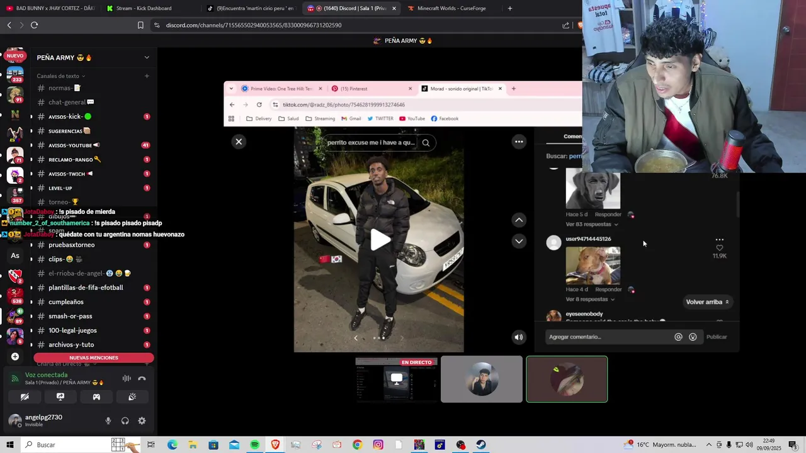This screenshot has height=453, width=806.
Task: Open Instagram from the taskbar
Action: 378,445
